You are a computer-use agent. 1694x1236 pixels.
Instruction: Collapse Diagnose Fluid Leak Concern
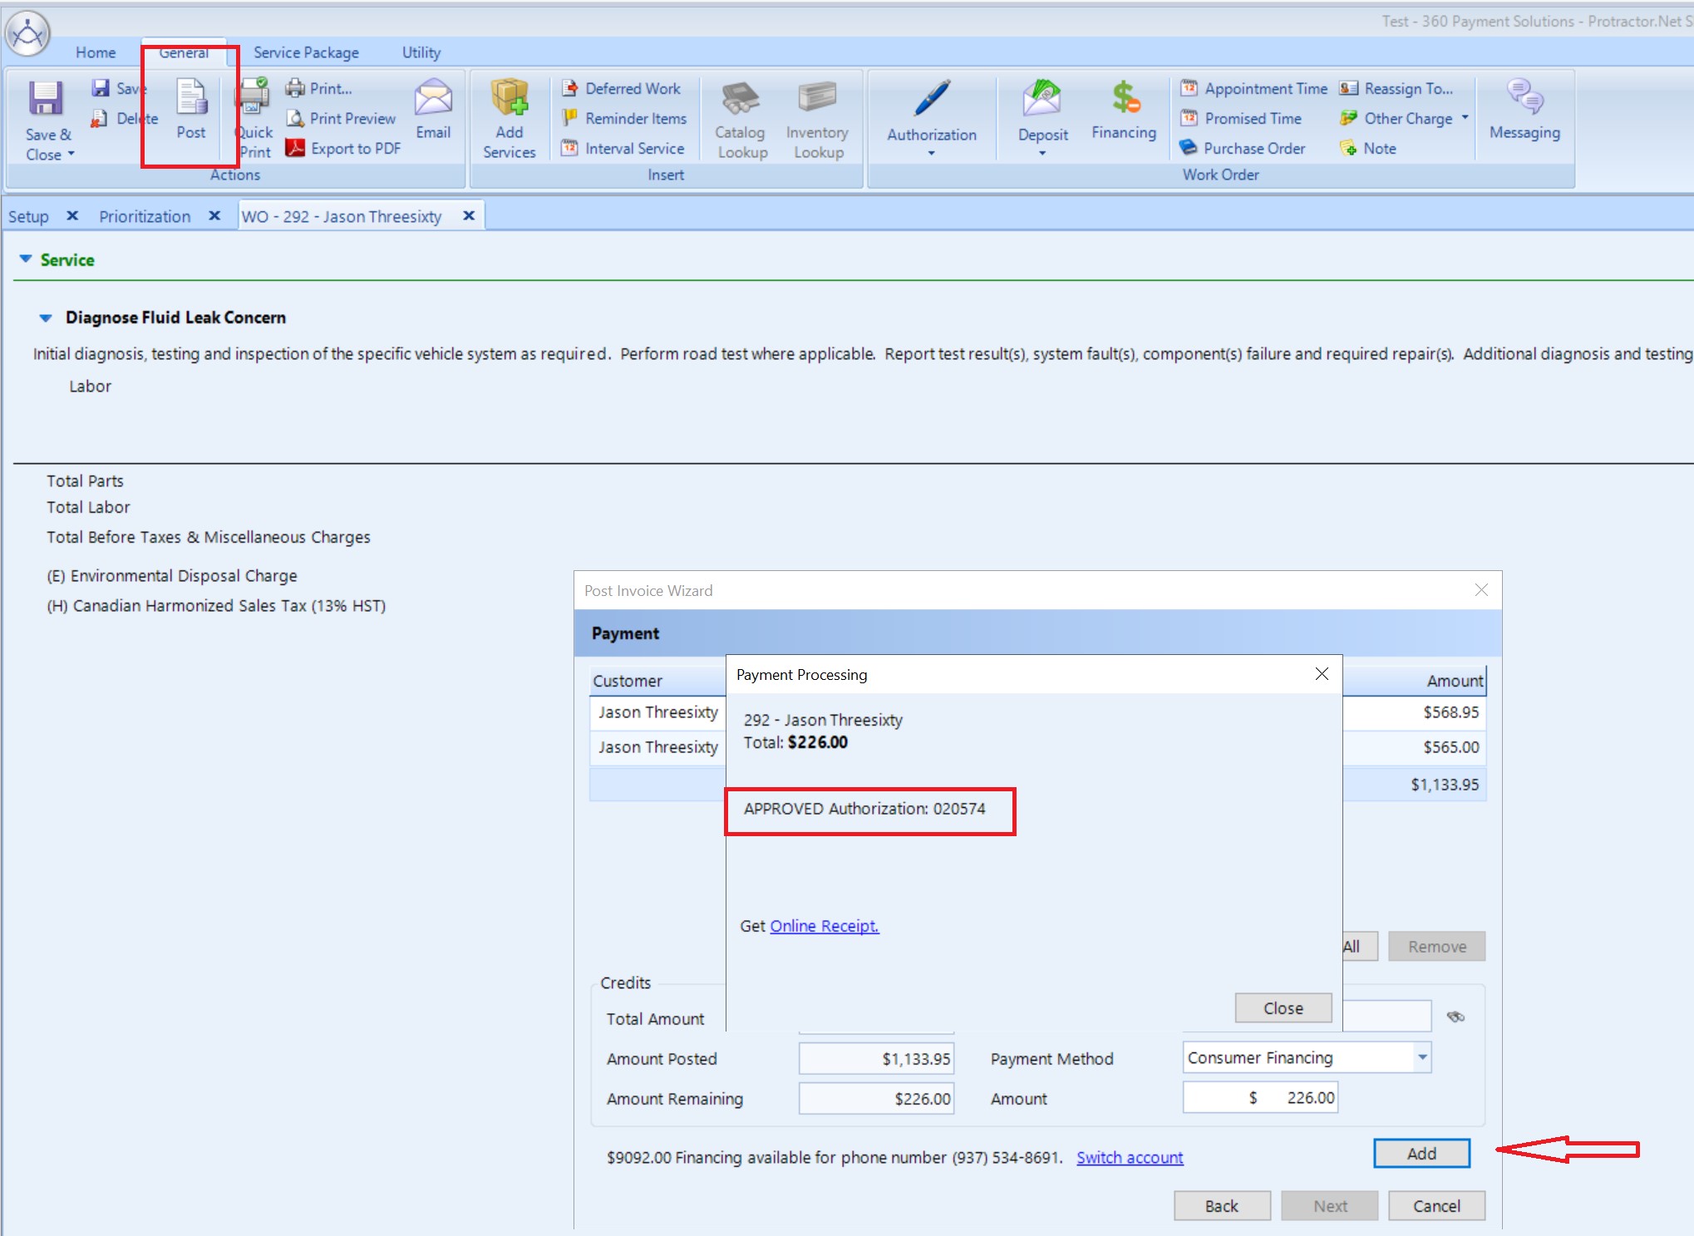coord(46,318)
